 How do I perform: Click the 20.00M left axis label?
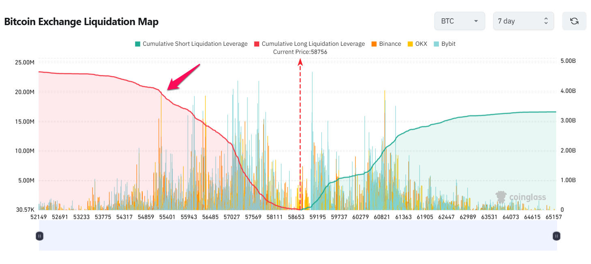pyautogui.click(x=25, y=92)
